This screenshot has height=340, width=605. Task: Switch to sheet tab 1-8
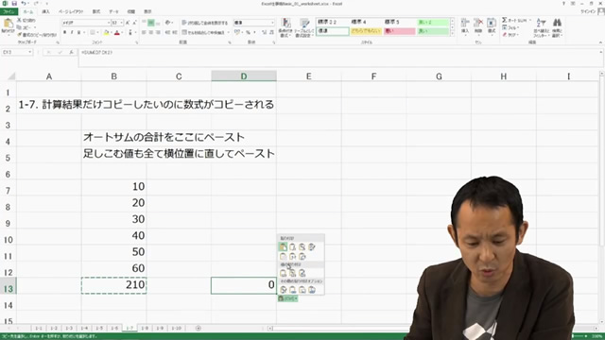tap(145, 328)
